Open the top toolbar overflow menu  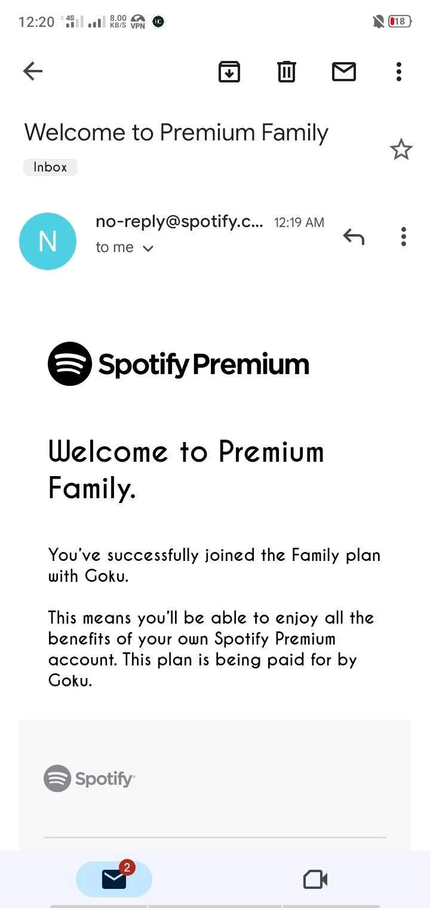[x=399, y=72]
